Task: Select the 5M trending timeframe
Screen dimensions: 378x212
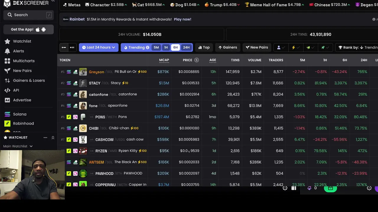Action: 156,47
